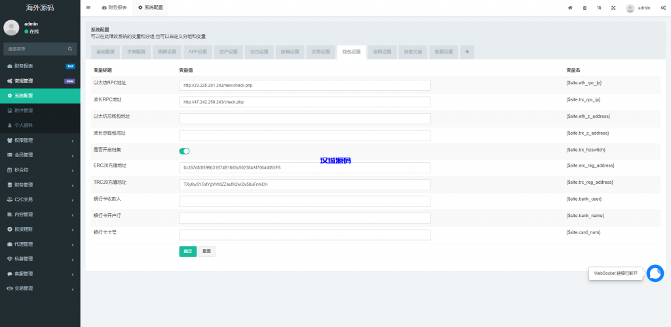This screenshot has width=671, height=327.
Task: Expand the 投资理财 sidebar menu
Action: 39,229
